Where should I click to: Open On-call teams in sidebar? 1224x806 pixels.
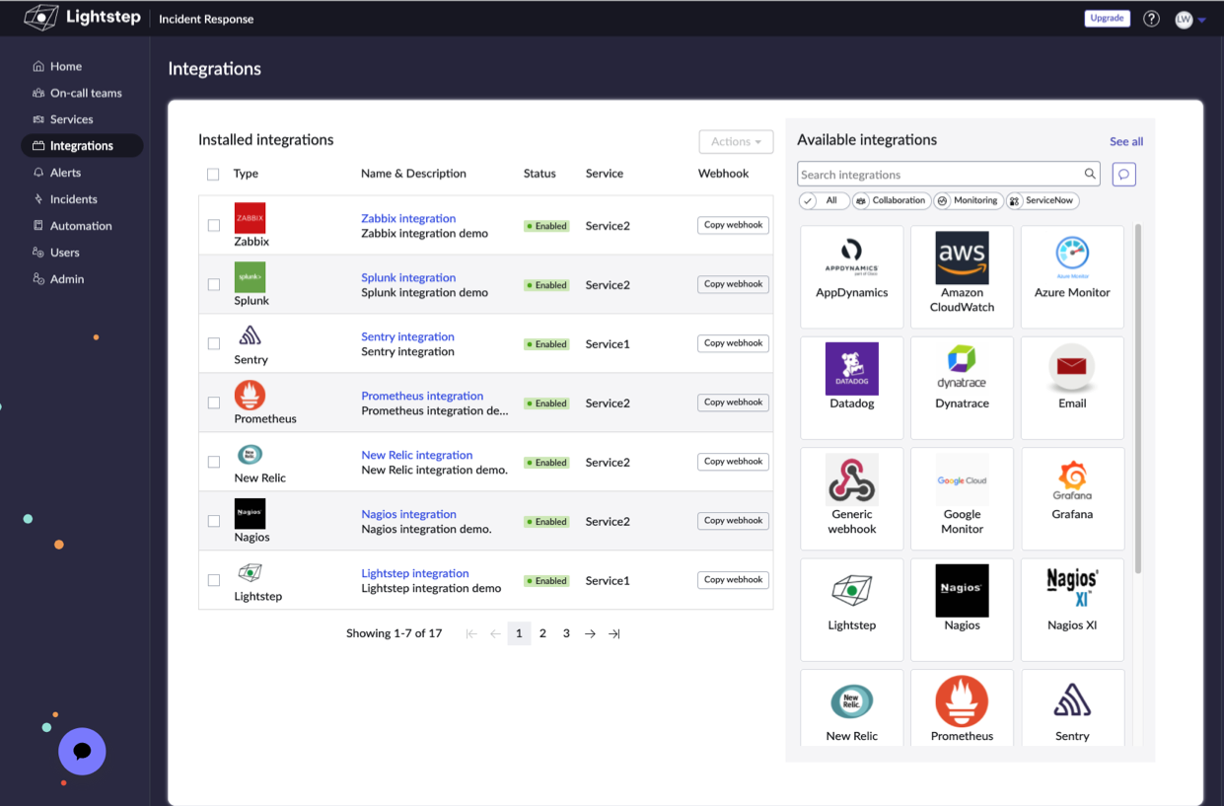(86, 93)
